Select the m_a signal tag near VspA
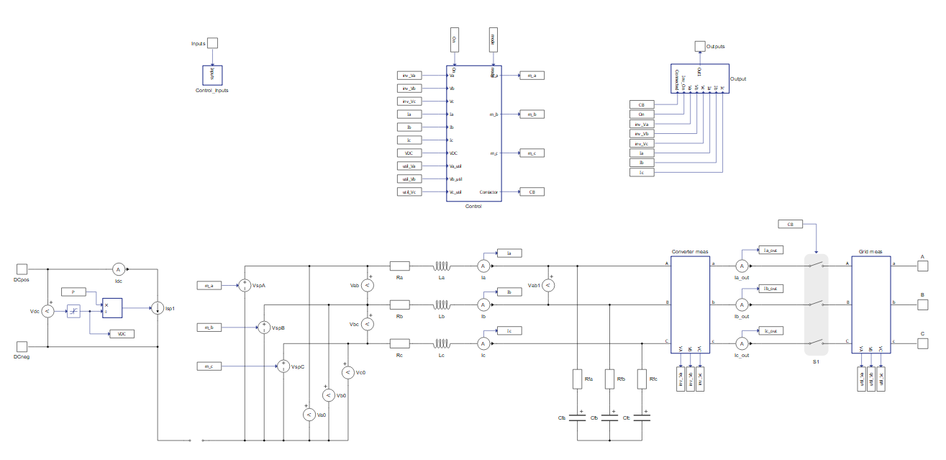This screenshot has width=946, height=460. pyautogui.click(x=209, y=286)
